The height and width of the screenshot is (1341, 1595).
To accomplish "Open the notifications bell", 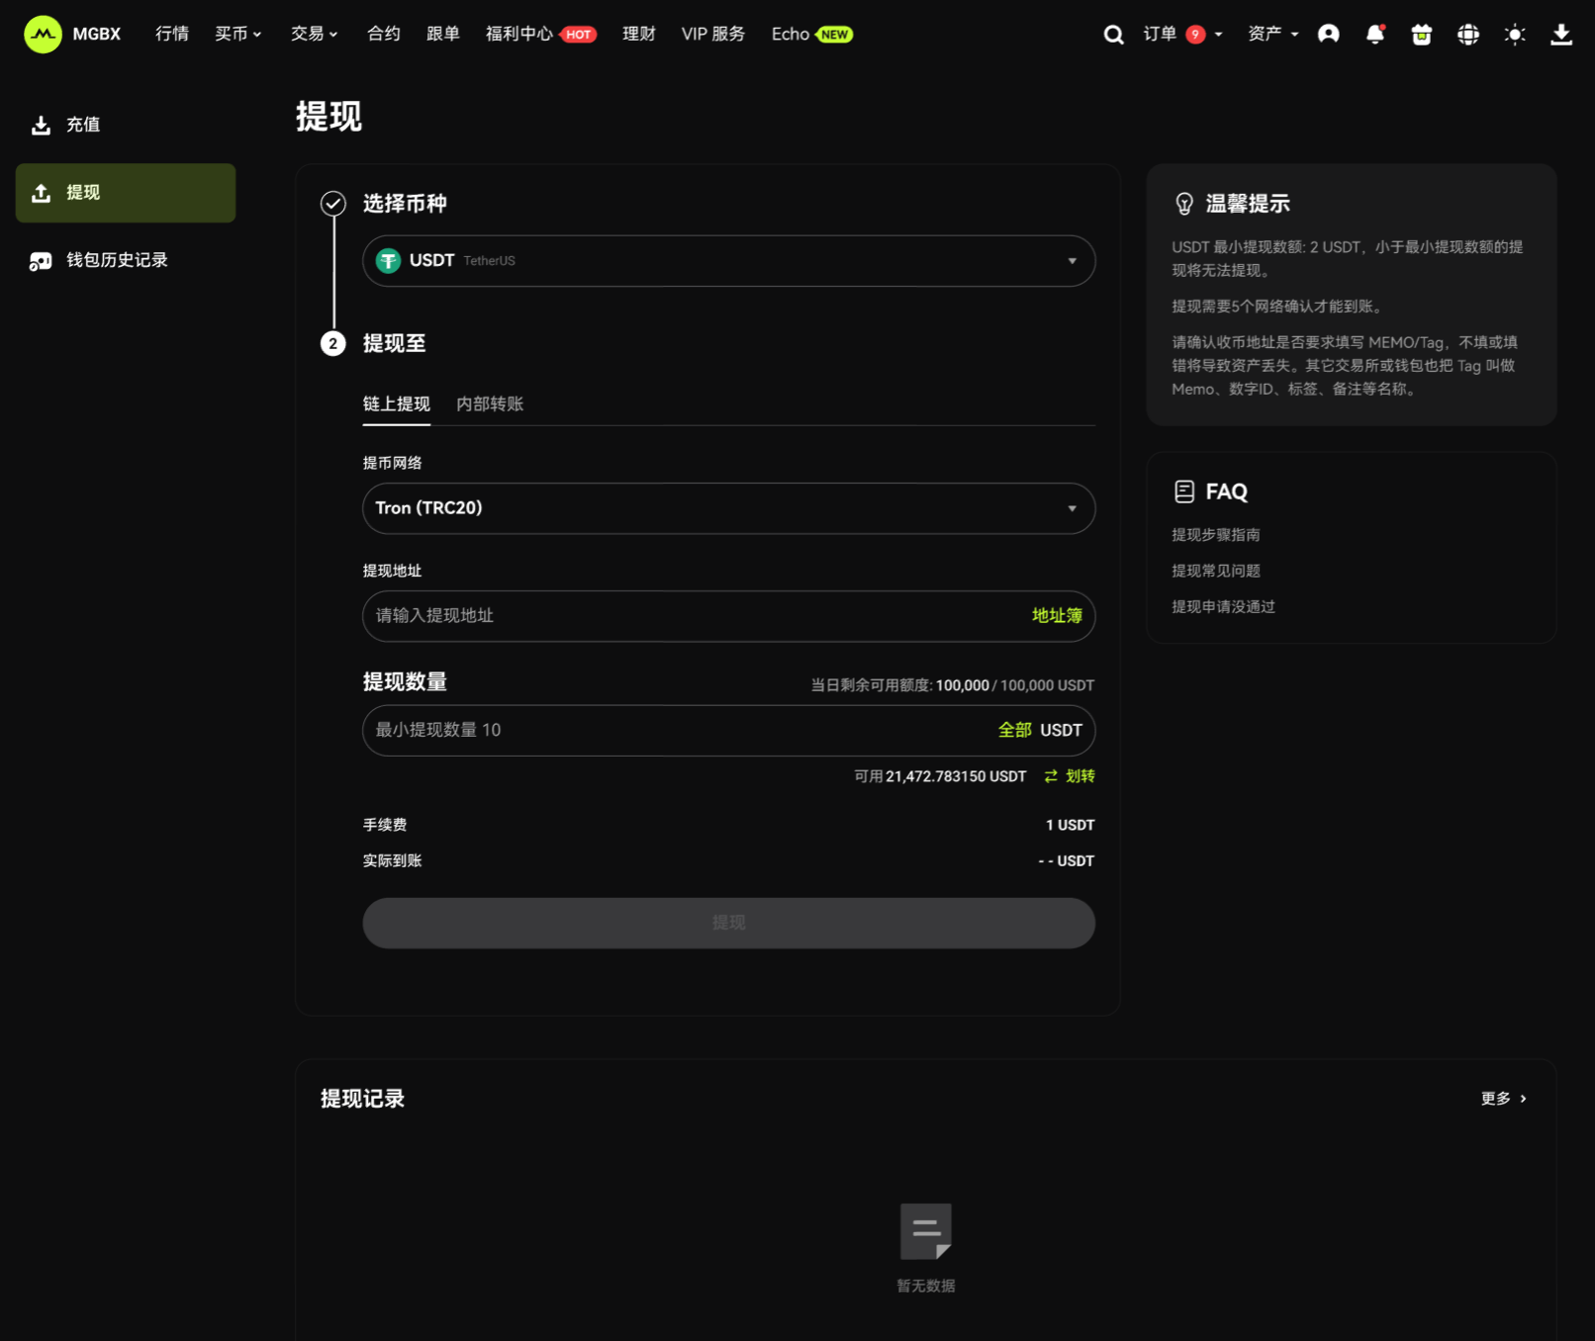I will [1374, 35].
